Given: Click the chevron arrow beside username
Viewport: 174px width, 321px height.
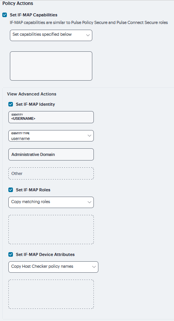Looking at the screenshot, I should [x=89, y=136].
